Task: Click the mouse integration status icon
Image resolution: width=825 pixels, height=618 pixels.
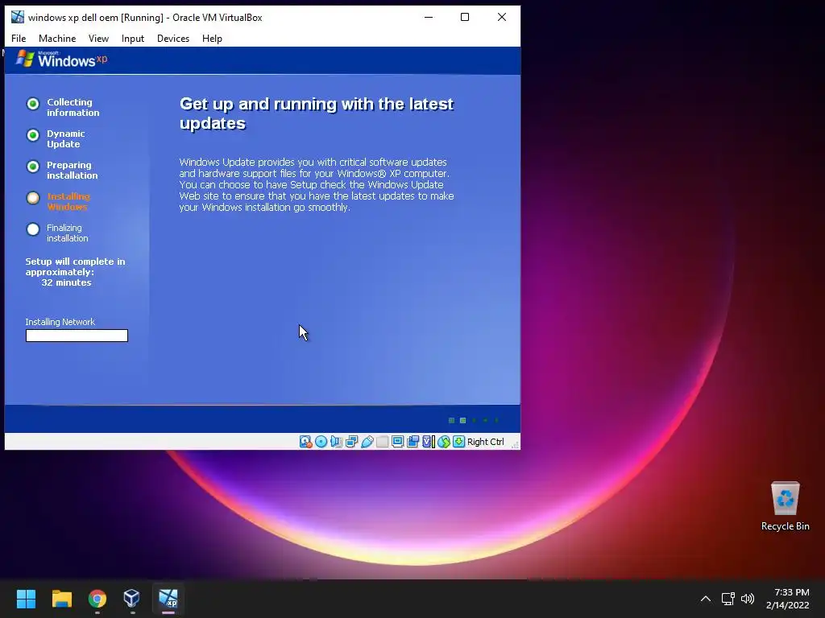Action: [444, 442]
